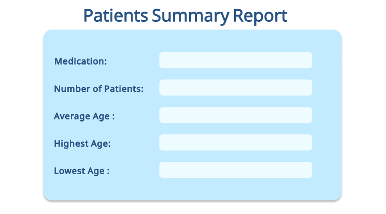
Task: Place cursor in the last form field
Action: (x=235, y=170)
